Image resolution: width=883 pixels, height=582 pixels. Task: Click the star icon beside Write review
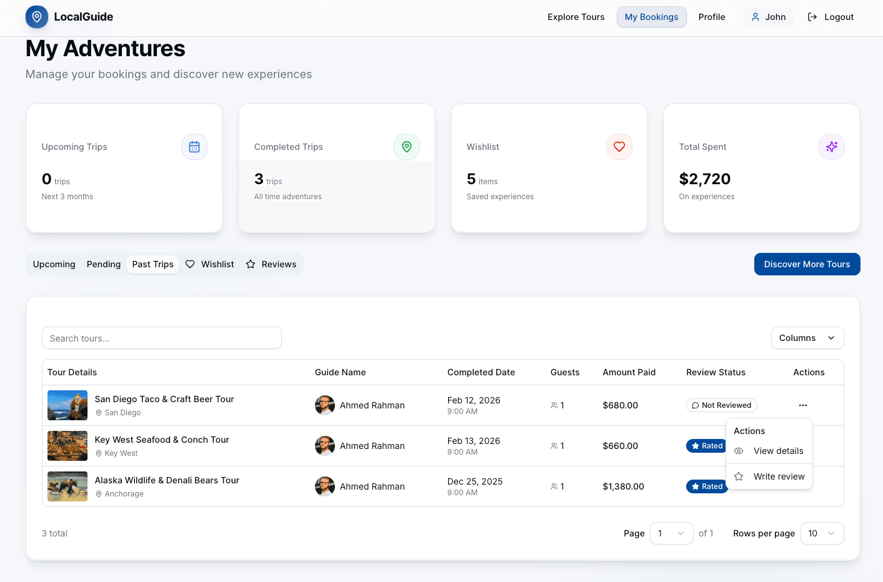[x=739, y=476]
